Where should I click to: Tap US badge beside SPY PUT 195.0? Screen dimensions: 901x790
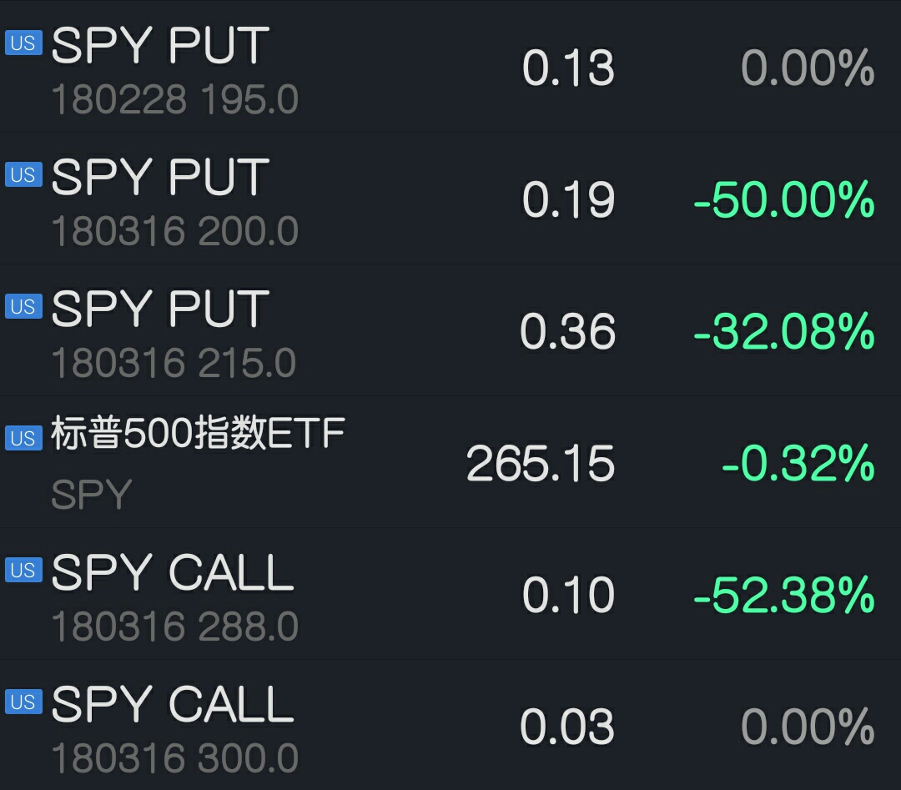coord(23,43)
